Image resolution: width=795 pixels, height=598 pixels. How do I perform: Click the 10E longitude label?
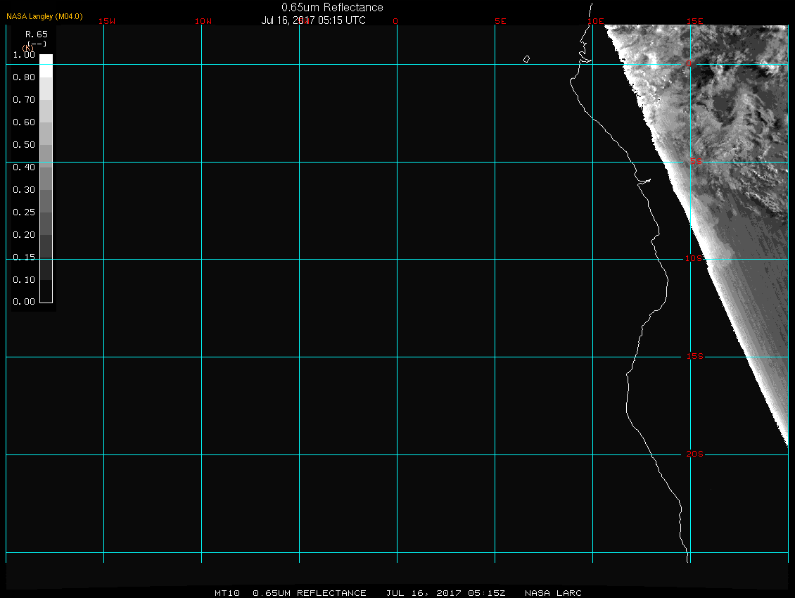(595, 21)
